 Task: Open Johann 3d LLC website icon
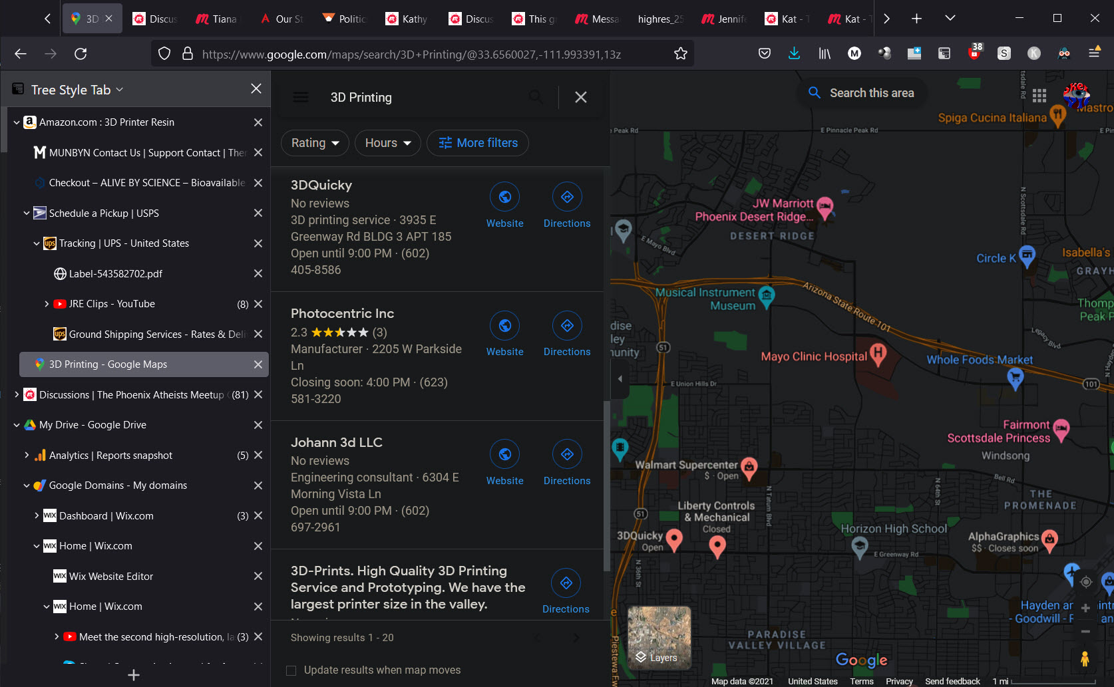pos(504,454)
